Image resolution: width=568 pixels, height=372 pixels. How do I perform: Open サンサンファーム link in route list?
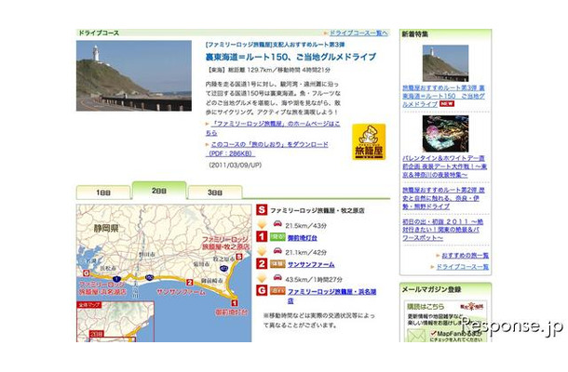click(x=311, y=264)
